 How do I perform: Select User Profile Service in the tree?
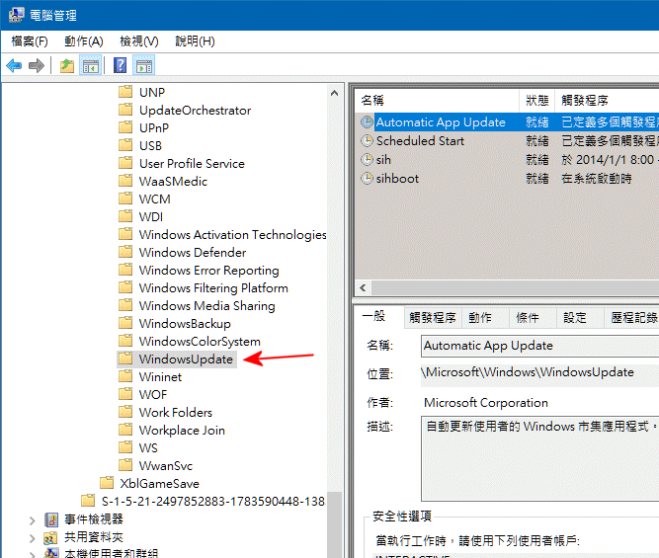(192, 164)
